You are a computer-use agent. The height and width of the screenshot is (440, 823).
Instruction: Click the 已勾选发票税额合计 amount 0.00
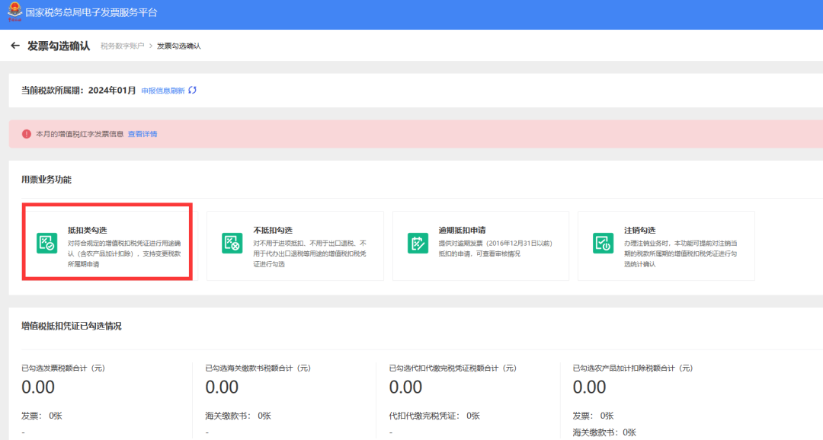(x=38, y=387)
